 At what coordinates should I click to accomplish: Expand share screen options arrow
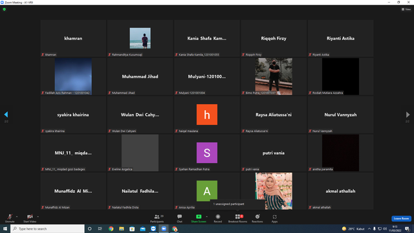pos(207,217)
